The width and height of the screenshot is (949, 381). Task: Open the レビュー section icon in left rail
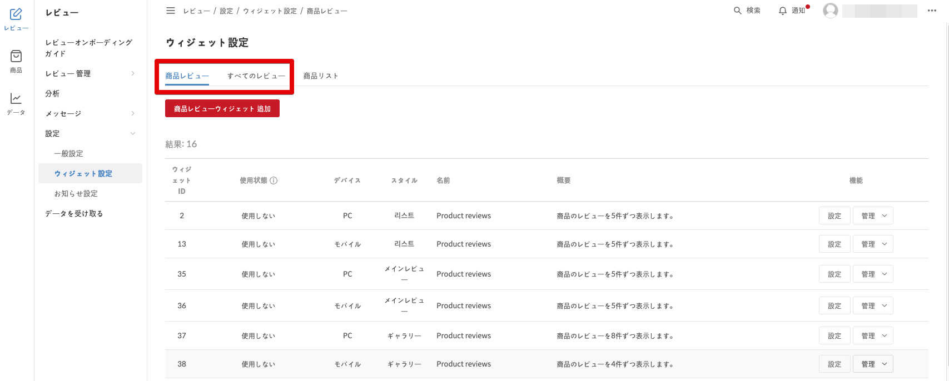[x=16, y=15]
